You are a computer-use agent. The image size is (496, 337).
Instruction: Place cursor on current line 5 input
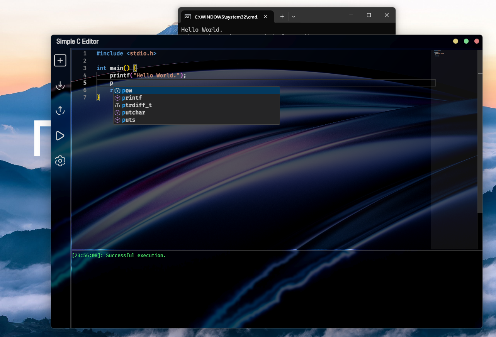(x=266, y=83)
